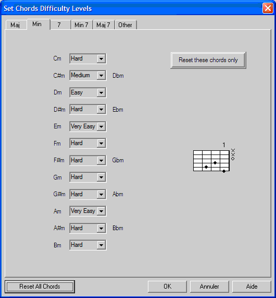Select the 7 chords tab
276x298 pixels.
(60, 25)
